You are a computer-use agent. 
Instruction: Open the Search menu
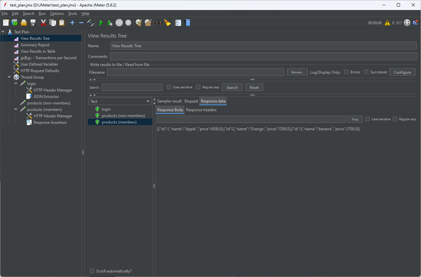[28, 14]
